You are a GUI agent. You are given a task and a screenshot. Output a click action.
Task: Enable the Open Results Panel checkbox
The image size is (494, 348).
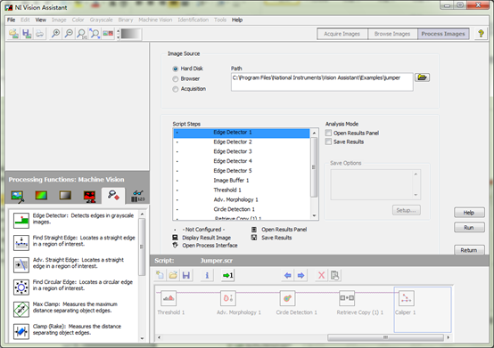(328, 133)
